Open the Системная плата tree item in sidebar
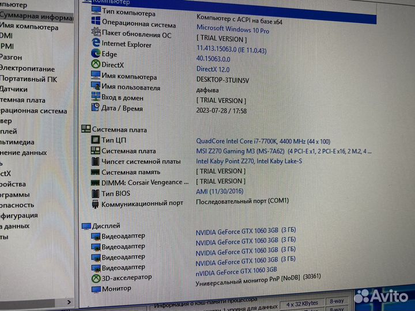Screen dimensions: 415x311 [x=22, y=100]
